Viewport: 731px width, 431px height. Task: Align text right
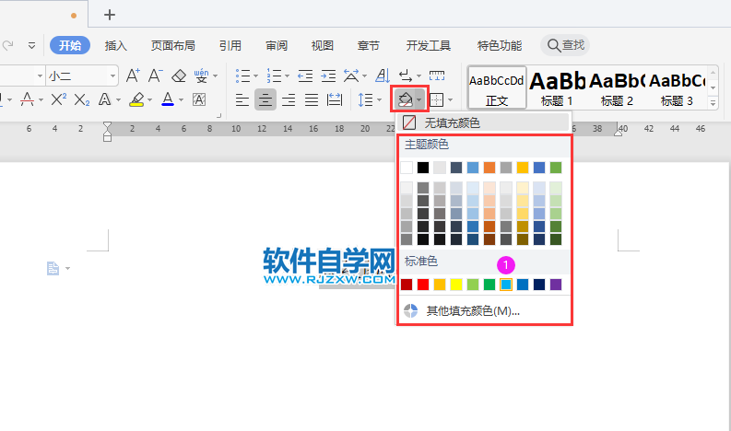click(x=289, y=99)
